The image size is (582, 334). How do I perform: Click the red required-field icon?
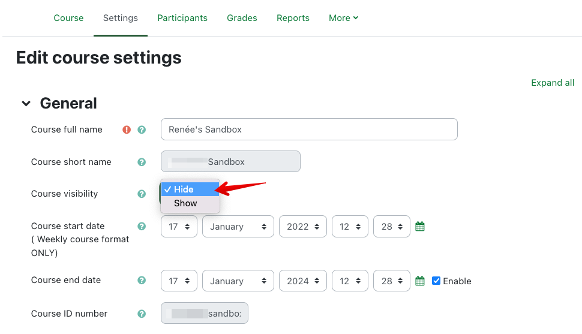click(x=127, y=130)
